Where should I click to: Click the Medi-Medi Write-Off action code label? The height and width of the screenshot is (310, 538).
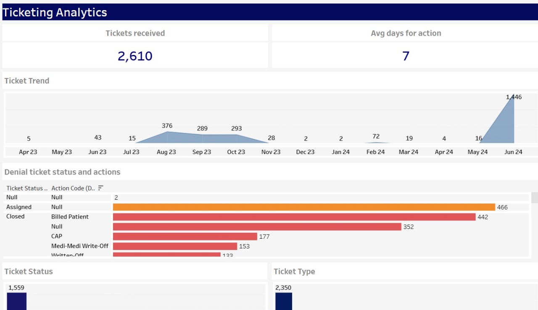(80, 246)
